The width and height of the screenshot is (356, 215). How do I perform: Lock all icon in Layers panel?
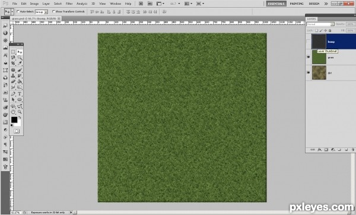click(x=330, y=30)
